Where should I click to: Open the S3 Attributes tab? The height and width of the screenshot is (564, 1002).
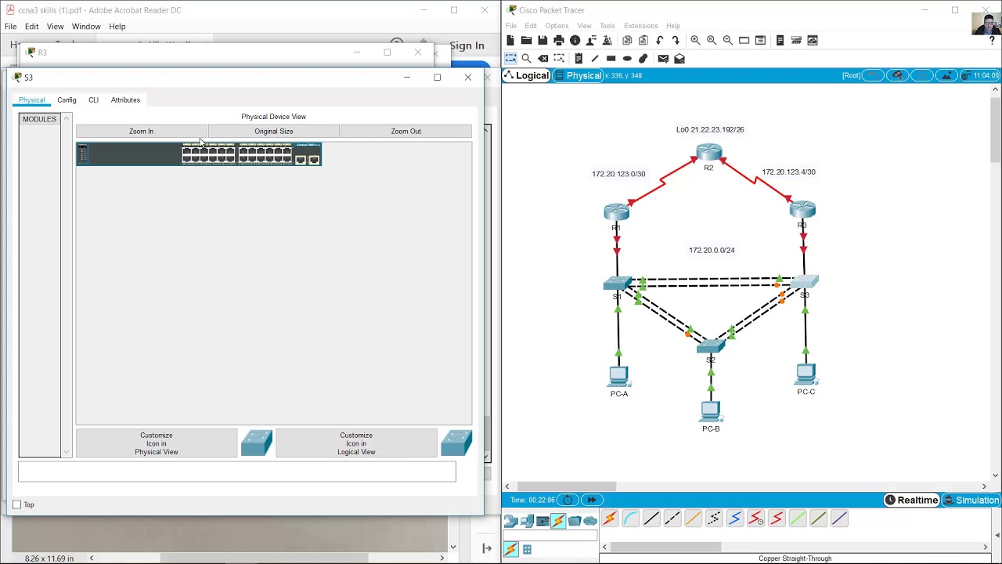[125, 100]
